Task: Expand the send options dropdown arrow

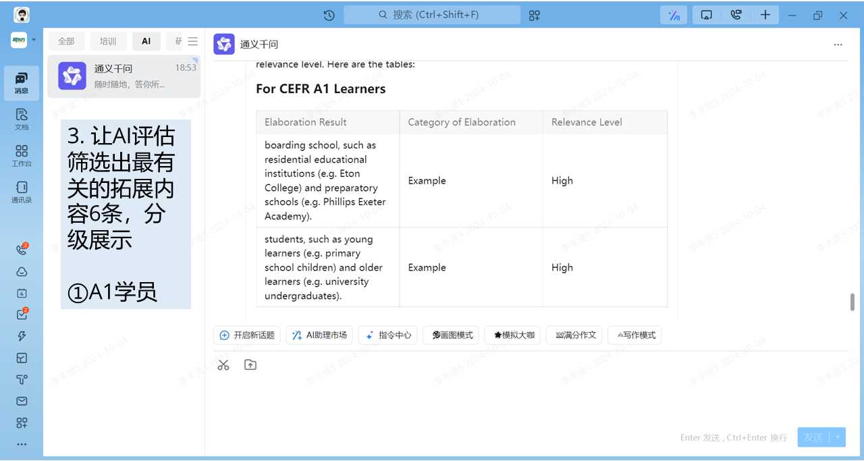Action: 838,437
